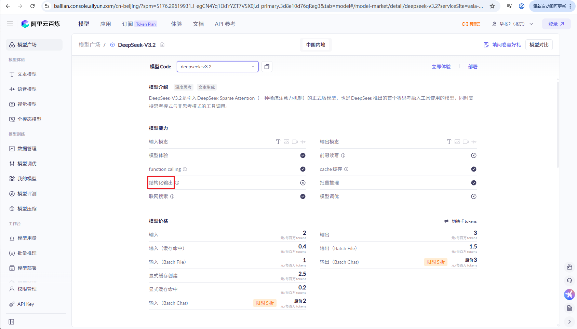Open 语音模型 in sidebar
577x329 pixels.
pos(34,89)
